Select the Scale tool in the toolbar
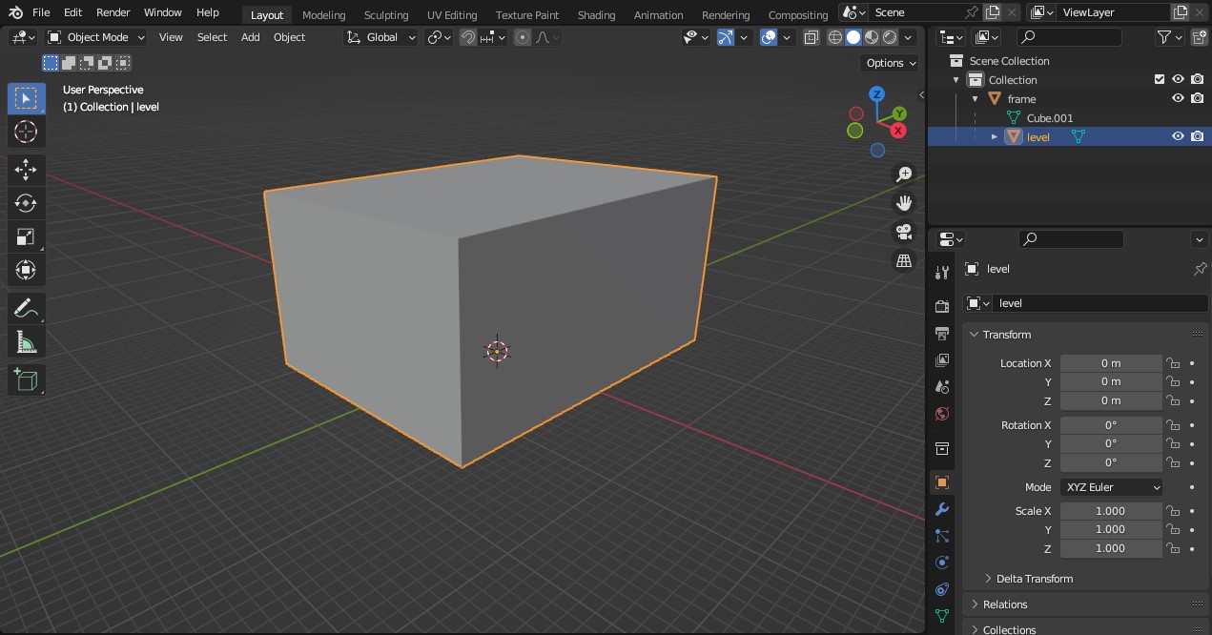This screenshot has height=635, width=1212. tap(26, 237)
